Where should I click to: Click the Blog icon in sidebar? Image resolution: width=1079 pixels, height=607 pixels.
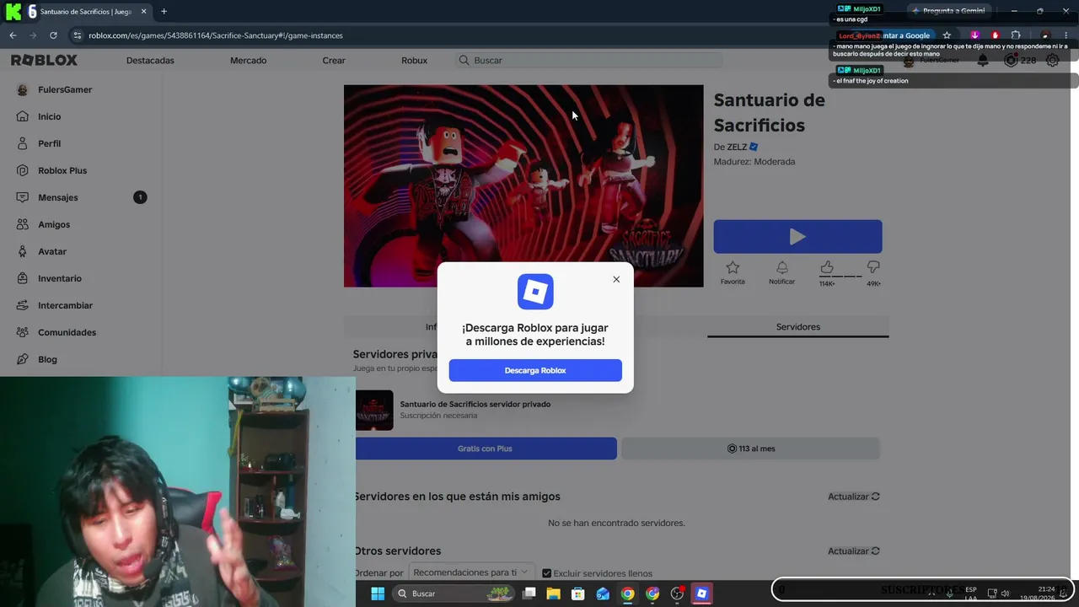23,359
